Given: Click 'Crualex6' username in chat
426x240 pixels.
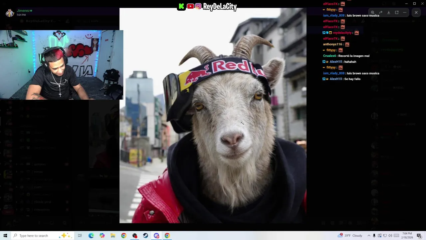Looking at the screenshot, I should [x=329, y=56].
